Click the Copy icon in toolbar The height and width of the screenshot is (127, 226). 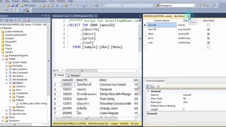tap(61, 6)
